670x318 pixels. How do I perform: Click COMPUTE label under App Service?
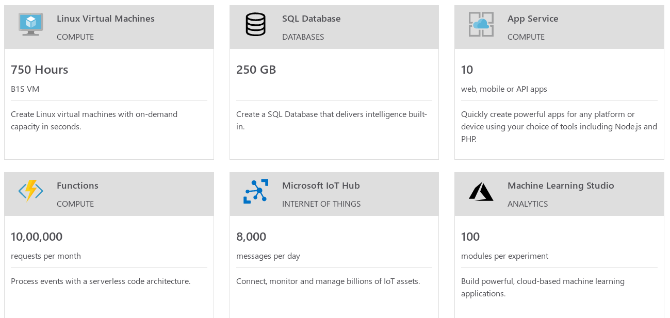click(x=526, y=37)
